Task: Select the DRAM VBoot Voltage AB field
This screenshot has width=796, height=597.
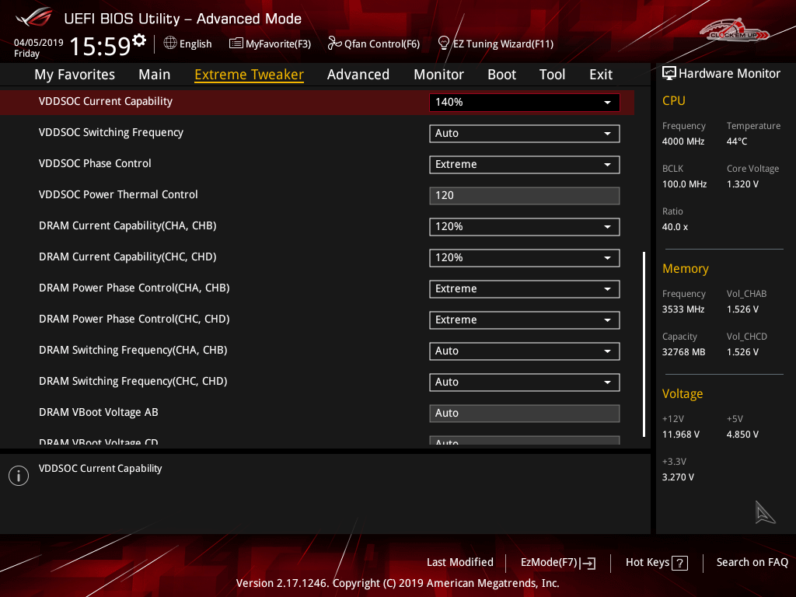Action: pyautogui.click(x=524, y=413)
